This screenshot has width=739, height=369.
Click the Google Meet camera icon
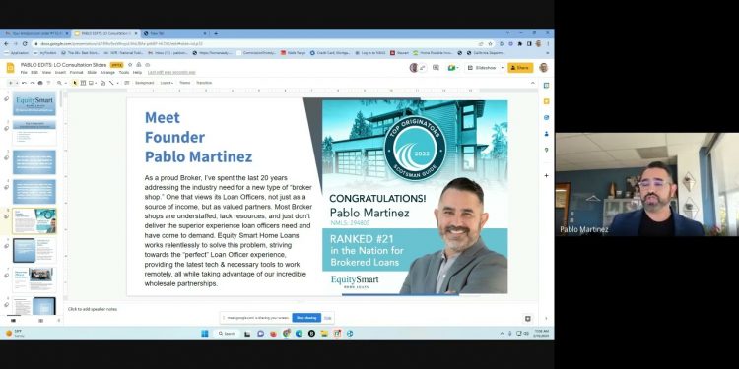451,68
